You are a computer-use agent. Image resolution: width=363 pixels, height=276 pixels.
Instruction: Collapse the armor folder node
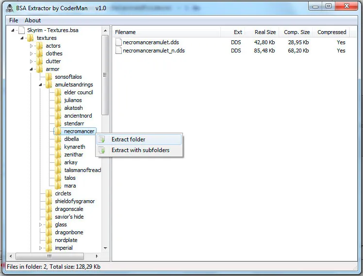(x=32, y=69)
